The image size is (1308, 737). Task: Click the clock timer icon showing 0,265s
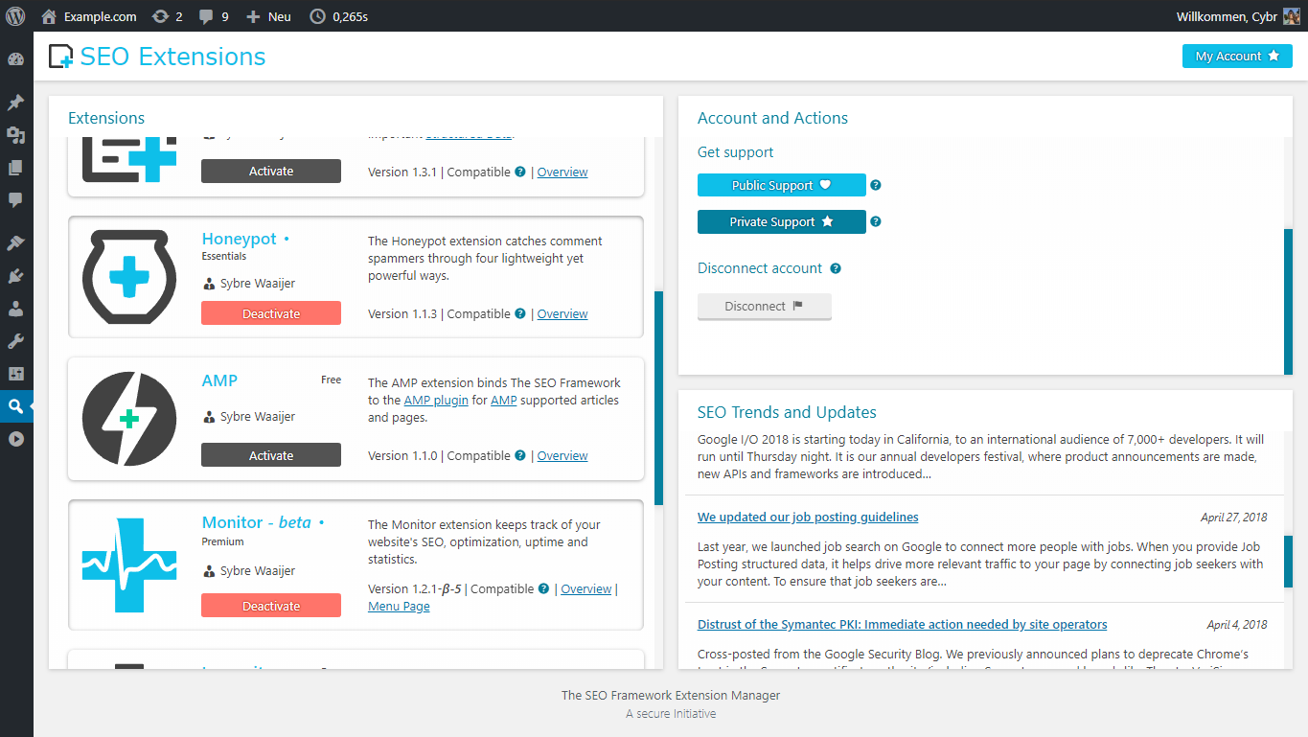tap(317, 16)
